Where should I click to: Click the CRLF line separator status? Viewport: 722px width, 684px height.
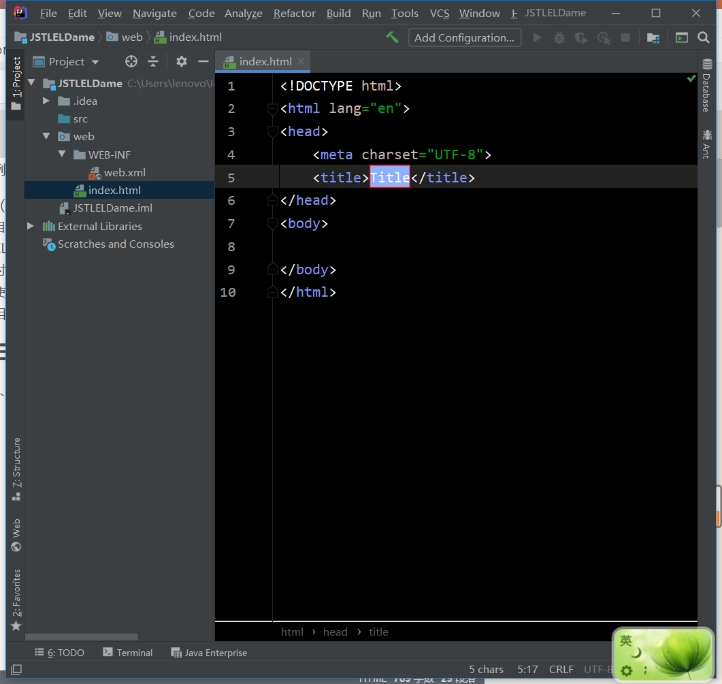561,669
